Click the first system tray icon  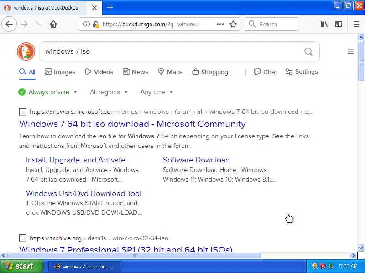pyautogui.click(x=314, y=266)
